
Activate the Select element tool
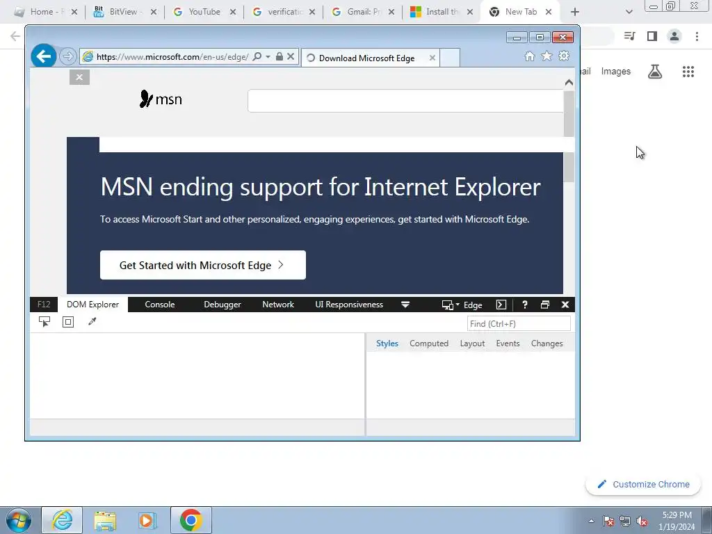point(44,322)
